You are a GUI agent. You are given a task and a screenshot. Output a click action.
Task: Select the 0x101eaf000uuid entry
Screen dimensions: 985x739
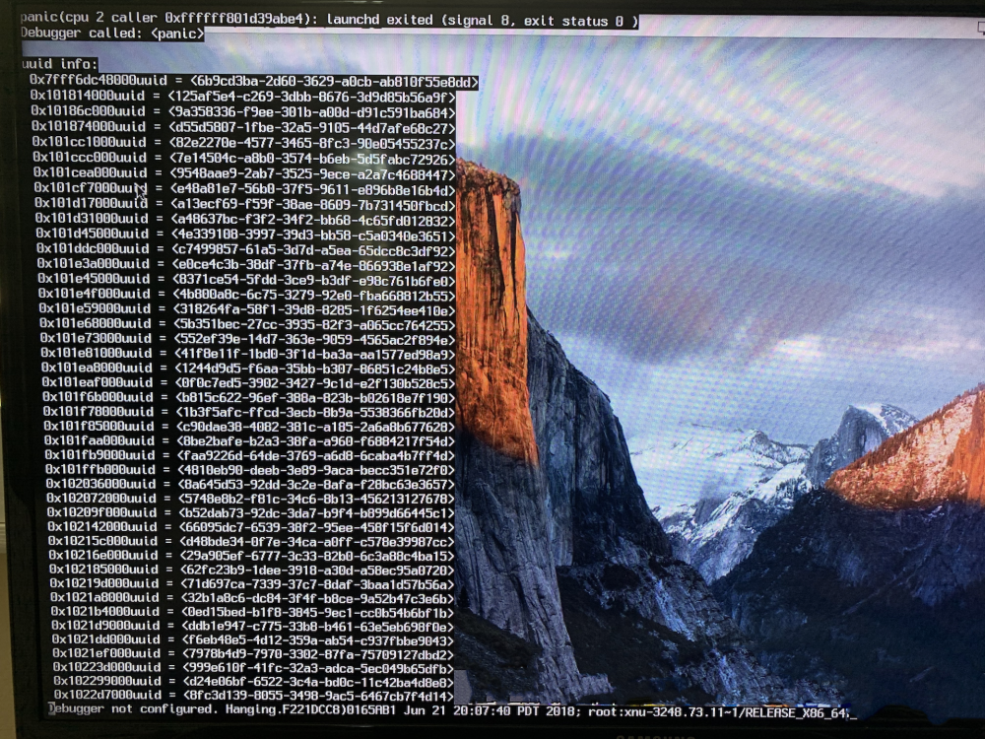tap(248, 382)
